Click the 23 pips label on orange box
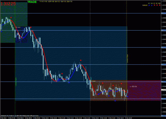The width and height of the screenshot is (166, 119). pos(93,81)
